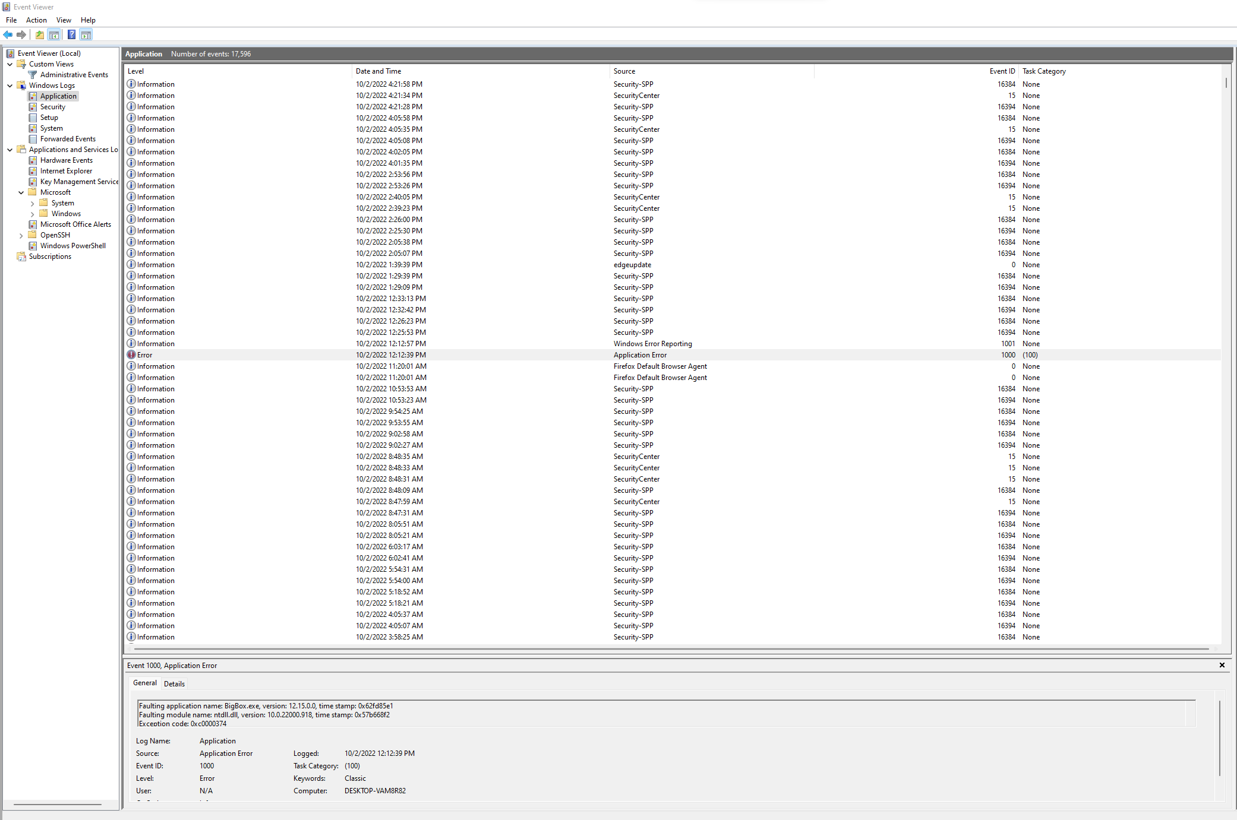The width and height of the screenshot is (1237, 820).
Task: Click the Microsoft Office Alerts log icon
Action: [33, 224]
